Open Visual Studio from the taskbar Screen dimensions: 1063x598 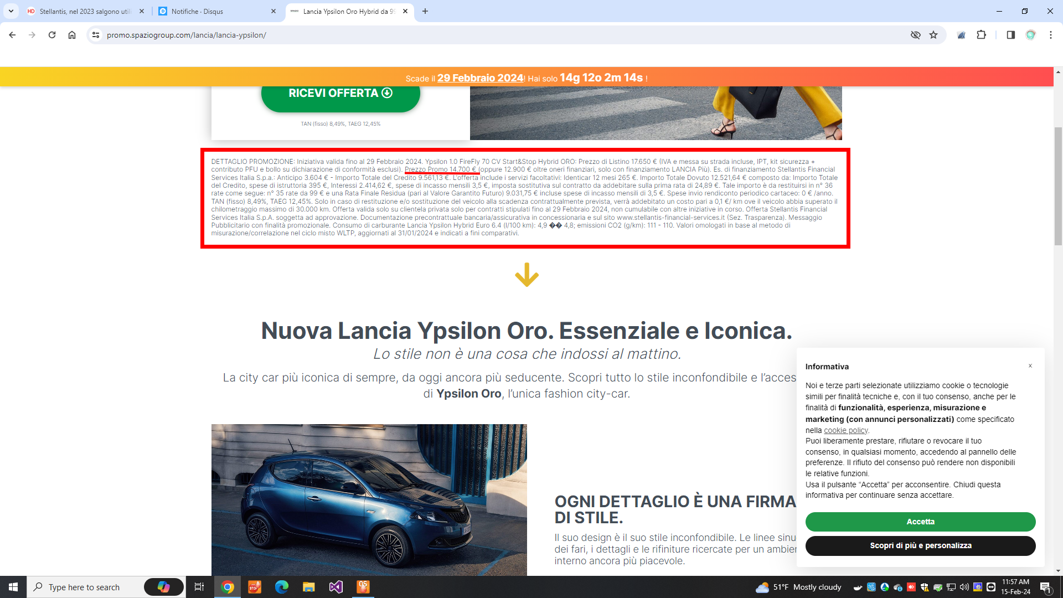(336, 587)
